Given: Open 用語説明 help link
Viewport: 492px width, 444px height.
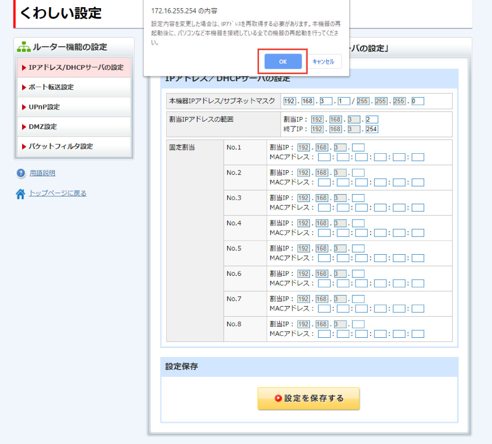Looking at the screenshot, I should pos(42,173).
